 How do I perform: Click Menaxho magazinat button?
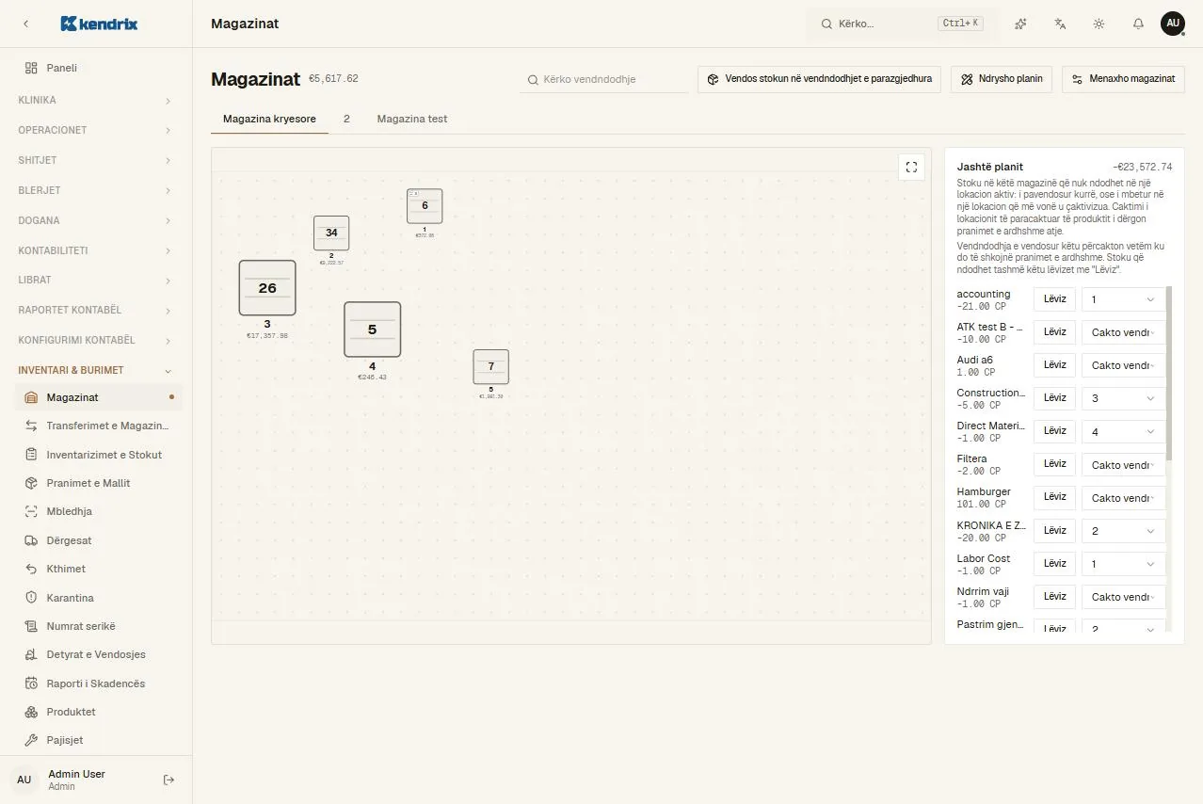click(x=1123, y=79)
